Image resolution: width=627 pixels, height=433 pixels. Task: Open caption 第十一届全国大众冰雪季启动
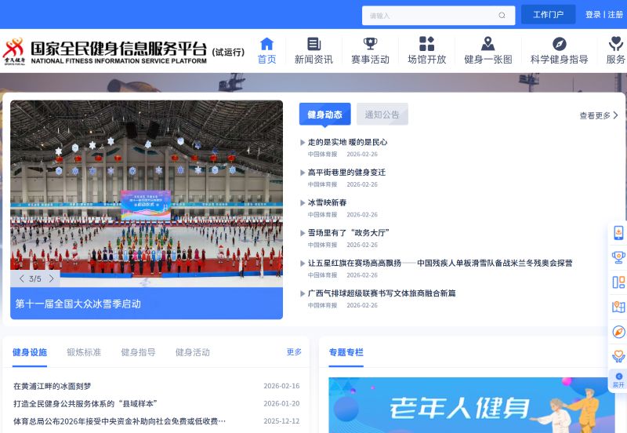[x=78, y=304]
